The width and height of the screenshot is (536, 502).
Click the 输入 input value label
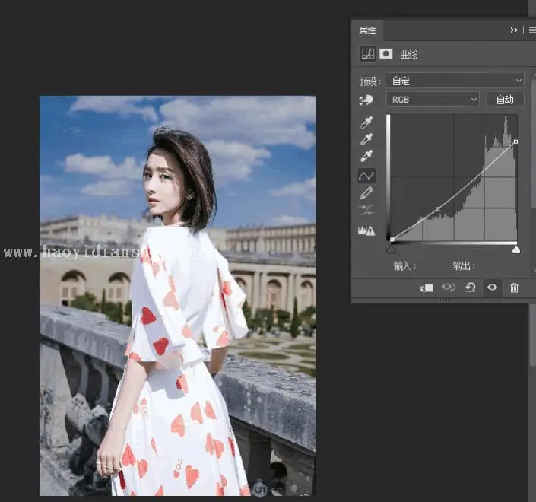point(404,265)
